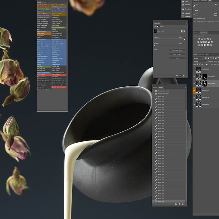Show the hidden Layer 1 copy layer
The width and height of the screenshot is (219, 219).
click(x=194, y=69)
